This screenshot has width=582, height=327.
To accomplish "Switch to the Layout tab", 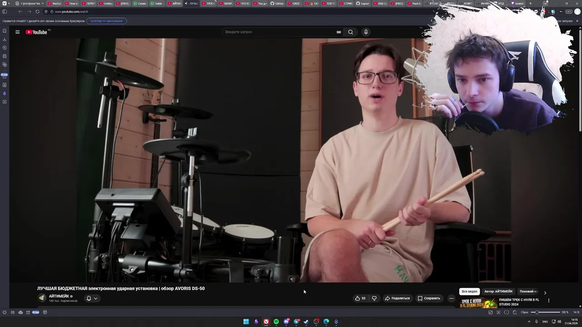I will tap(363, 3).
